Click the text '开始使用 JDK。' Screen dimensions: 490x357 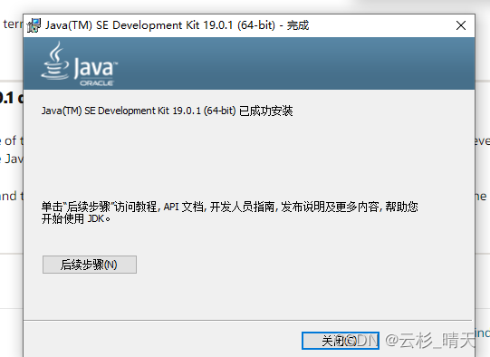coord(75,218)
